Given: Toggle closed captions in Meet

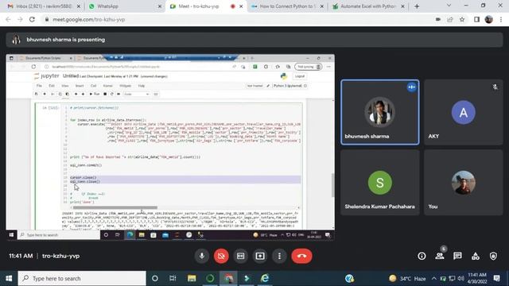Looking at the screenshot, I should point(240,256).
